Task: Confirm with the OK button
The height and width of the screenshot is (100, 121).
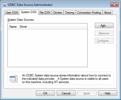Action: point(45,93)
